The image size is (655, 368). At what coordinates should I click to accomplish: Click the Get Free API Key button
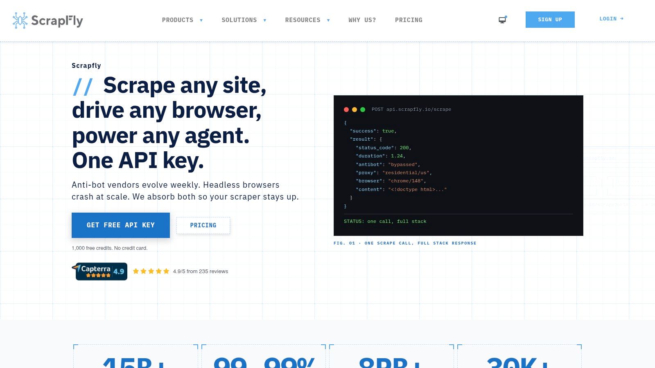(x=121, y=225)
